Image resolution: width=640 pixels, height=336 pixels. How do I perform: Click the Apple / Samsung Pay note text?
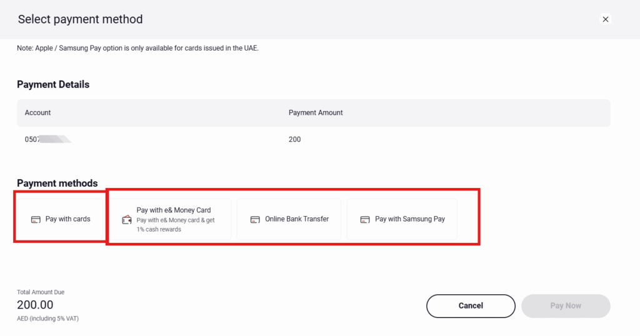[x=137, y=48]
